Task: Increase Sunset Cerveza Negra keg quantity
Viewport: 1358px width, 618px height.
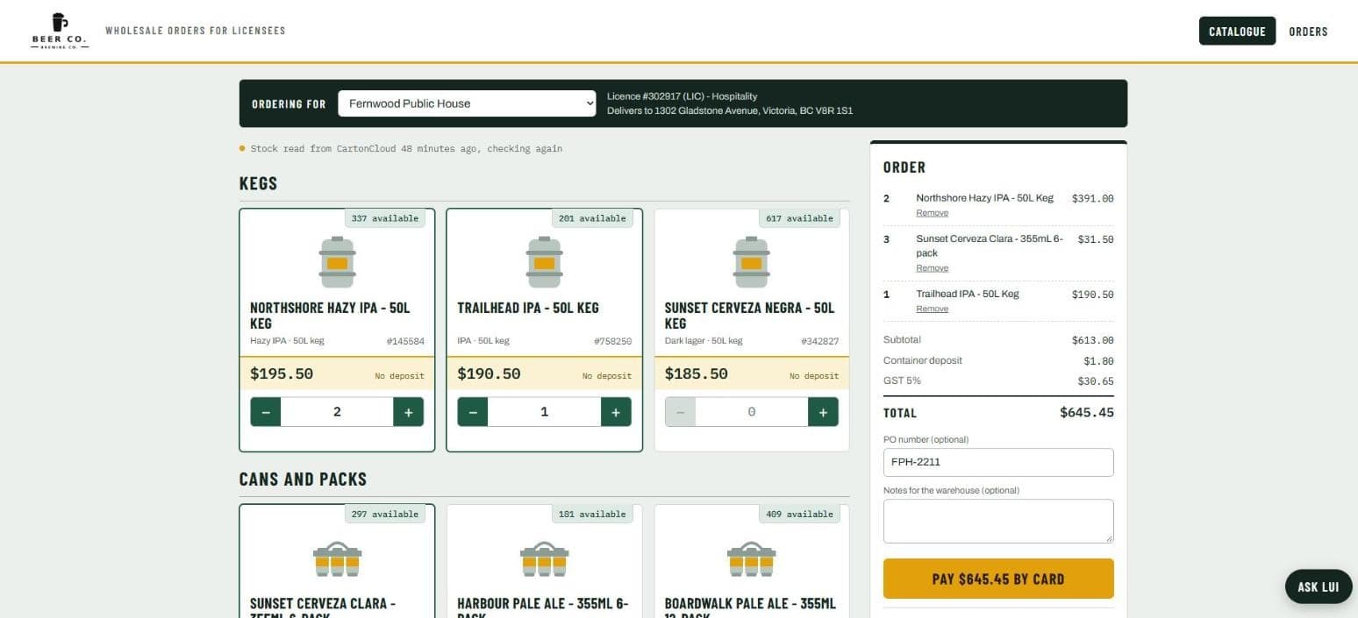Action: click(x=823, y=412)
